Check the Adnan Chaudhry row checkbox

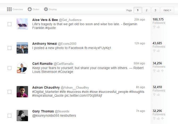(9, 92)
